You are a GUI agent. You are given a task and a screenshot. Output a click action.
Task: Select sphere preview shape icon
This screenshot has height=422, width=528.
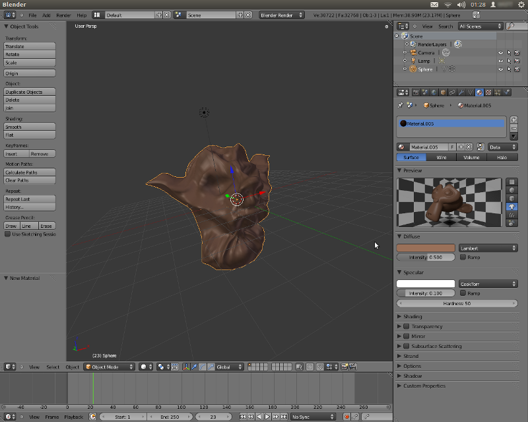[513, 190]
